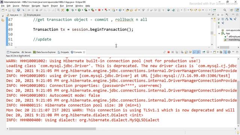Select the App.java editor tab
Image resolution: width=240 pixels, height=135 pixels.
click(14, 15)
